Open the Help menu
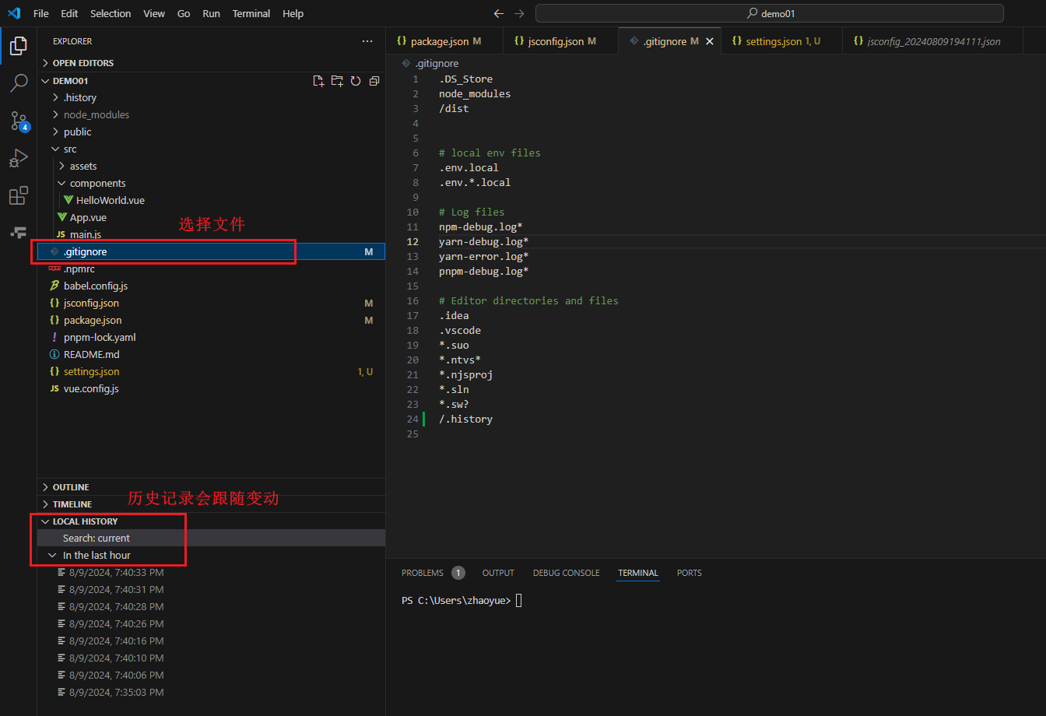The image size is (1046, 716). 293,13
